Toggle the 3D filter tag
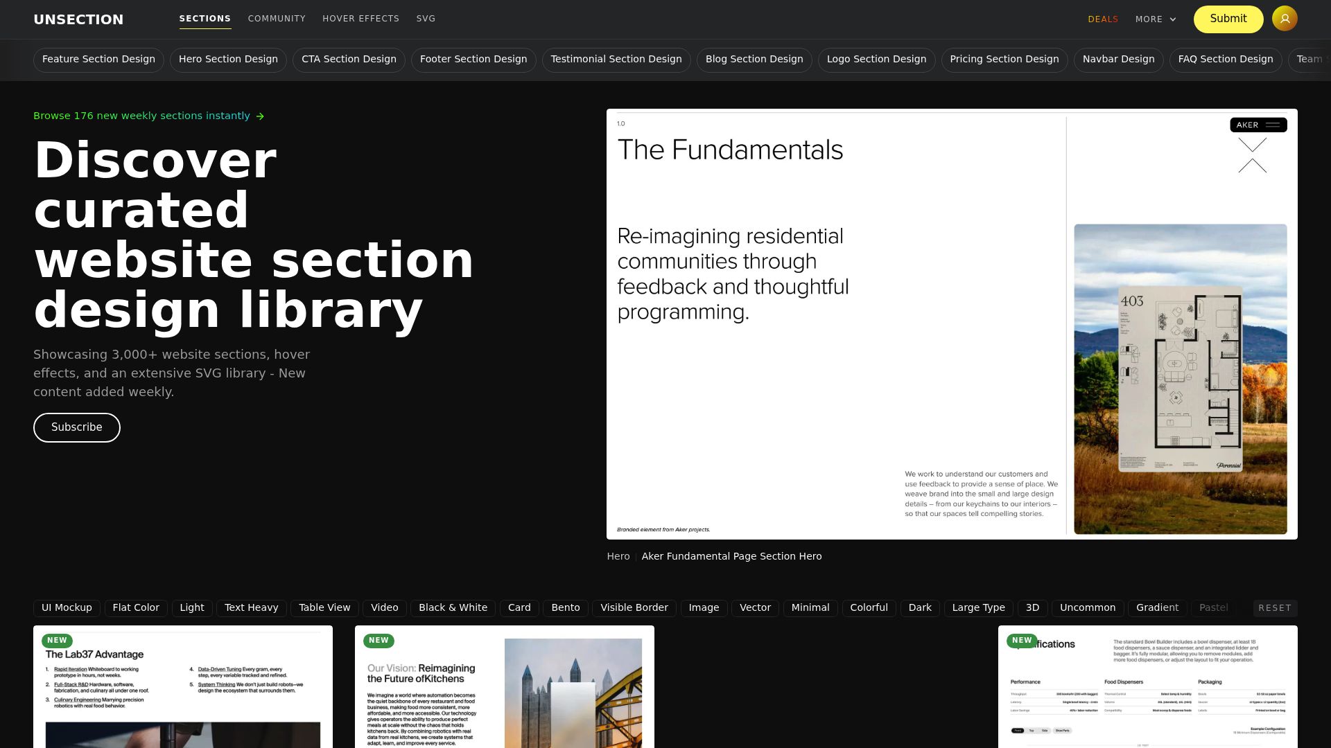Viewport: 1331px width, 748px height. 1032,608
